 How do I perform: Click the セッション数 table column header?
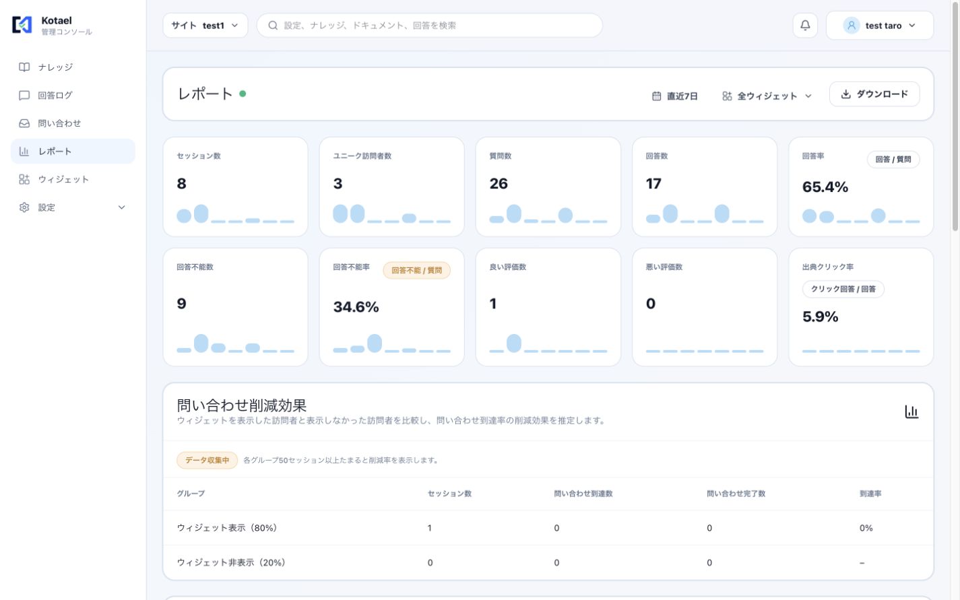pos(449,494)
